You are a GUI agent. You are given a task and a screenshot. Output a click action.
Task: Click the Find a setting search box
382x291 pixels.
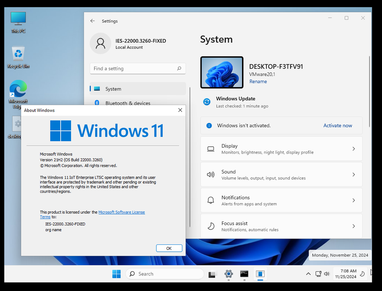(x=138, y=68)
